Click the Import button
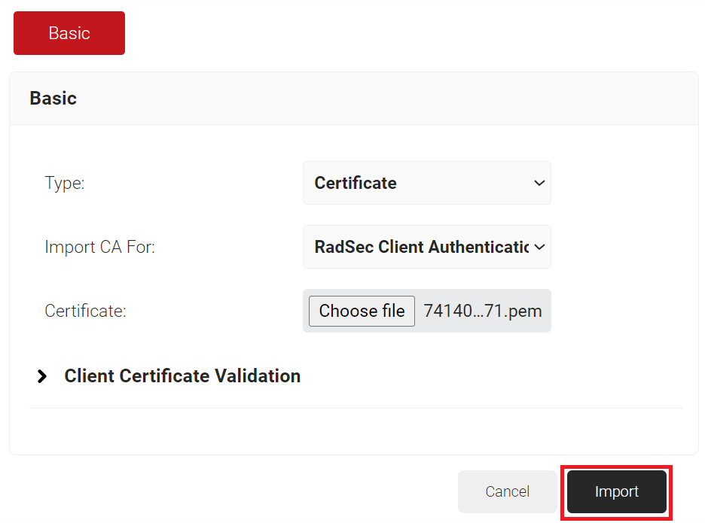Image resolution: width=705 pixels, height=523 pixels. point(616,491)
